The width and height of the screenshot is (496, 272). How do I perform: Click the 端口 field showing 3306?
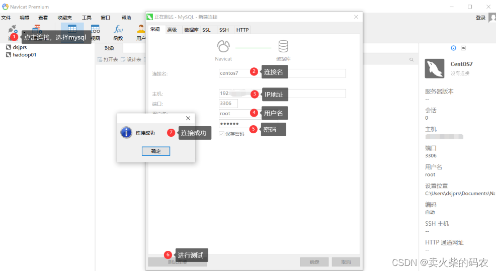pos(228,104)
